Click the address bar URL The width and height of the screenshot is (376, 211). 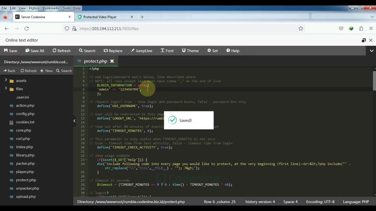point(109,29)
